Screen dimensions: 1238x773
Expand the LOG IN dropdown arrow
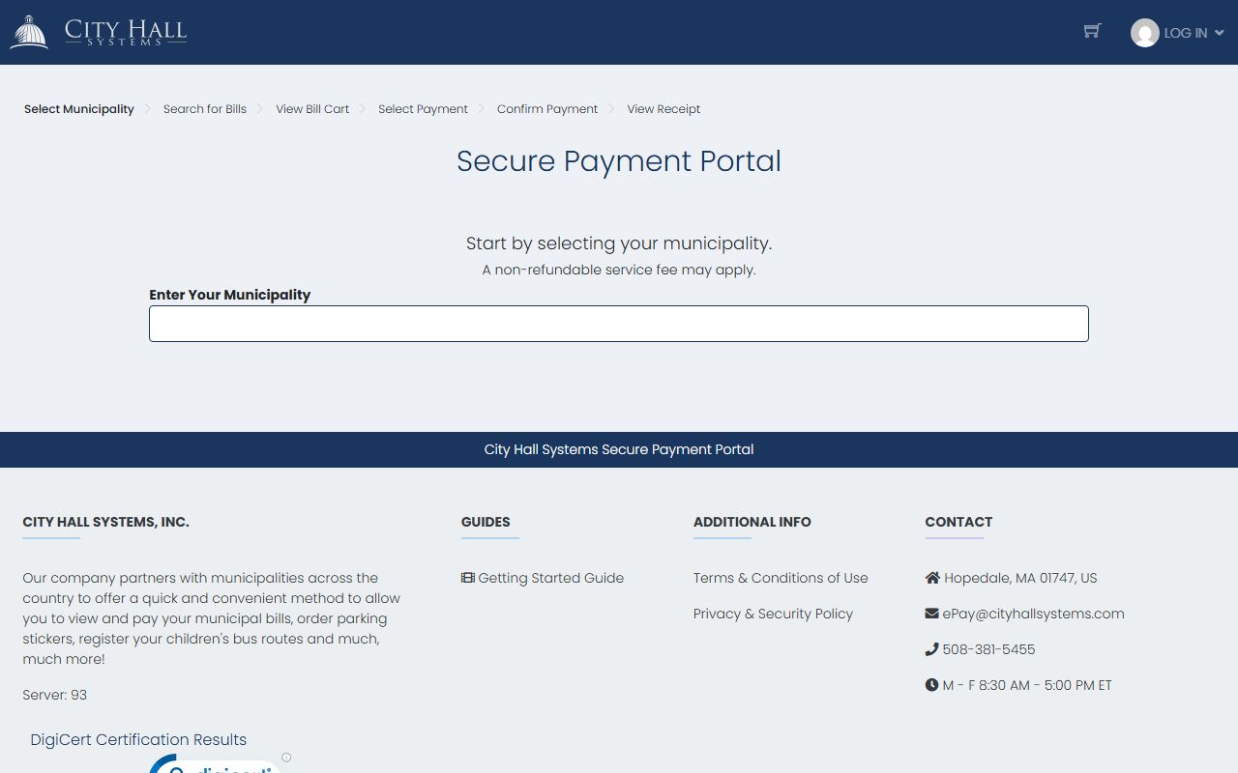1220,33
